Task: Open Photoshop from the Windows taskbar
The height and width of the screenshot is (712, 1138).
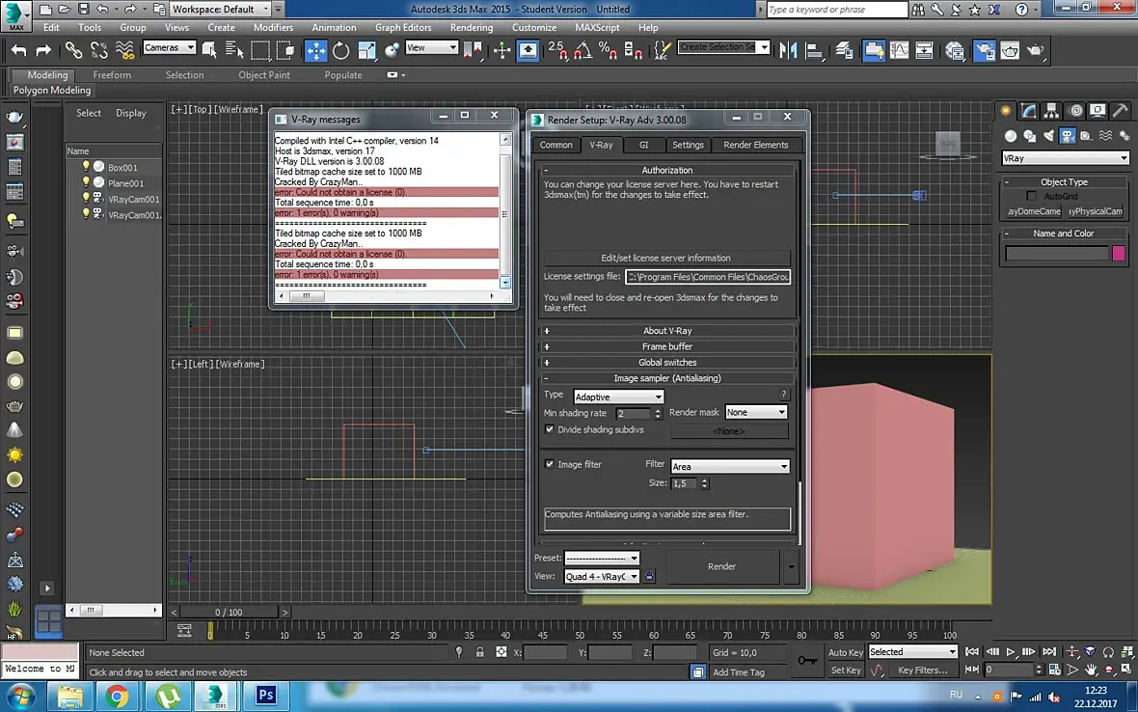Action: [x=266, y=695]
